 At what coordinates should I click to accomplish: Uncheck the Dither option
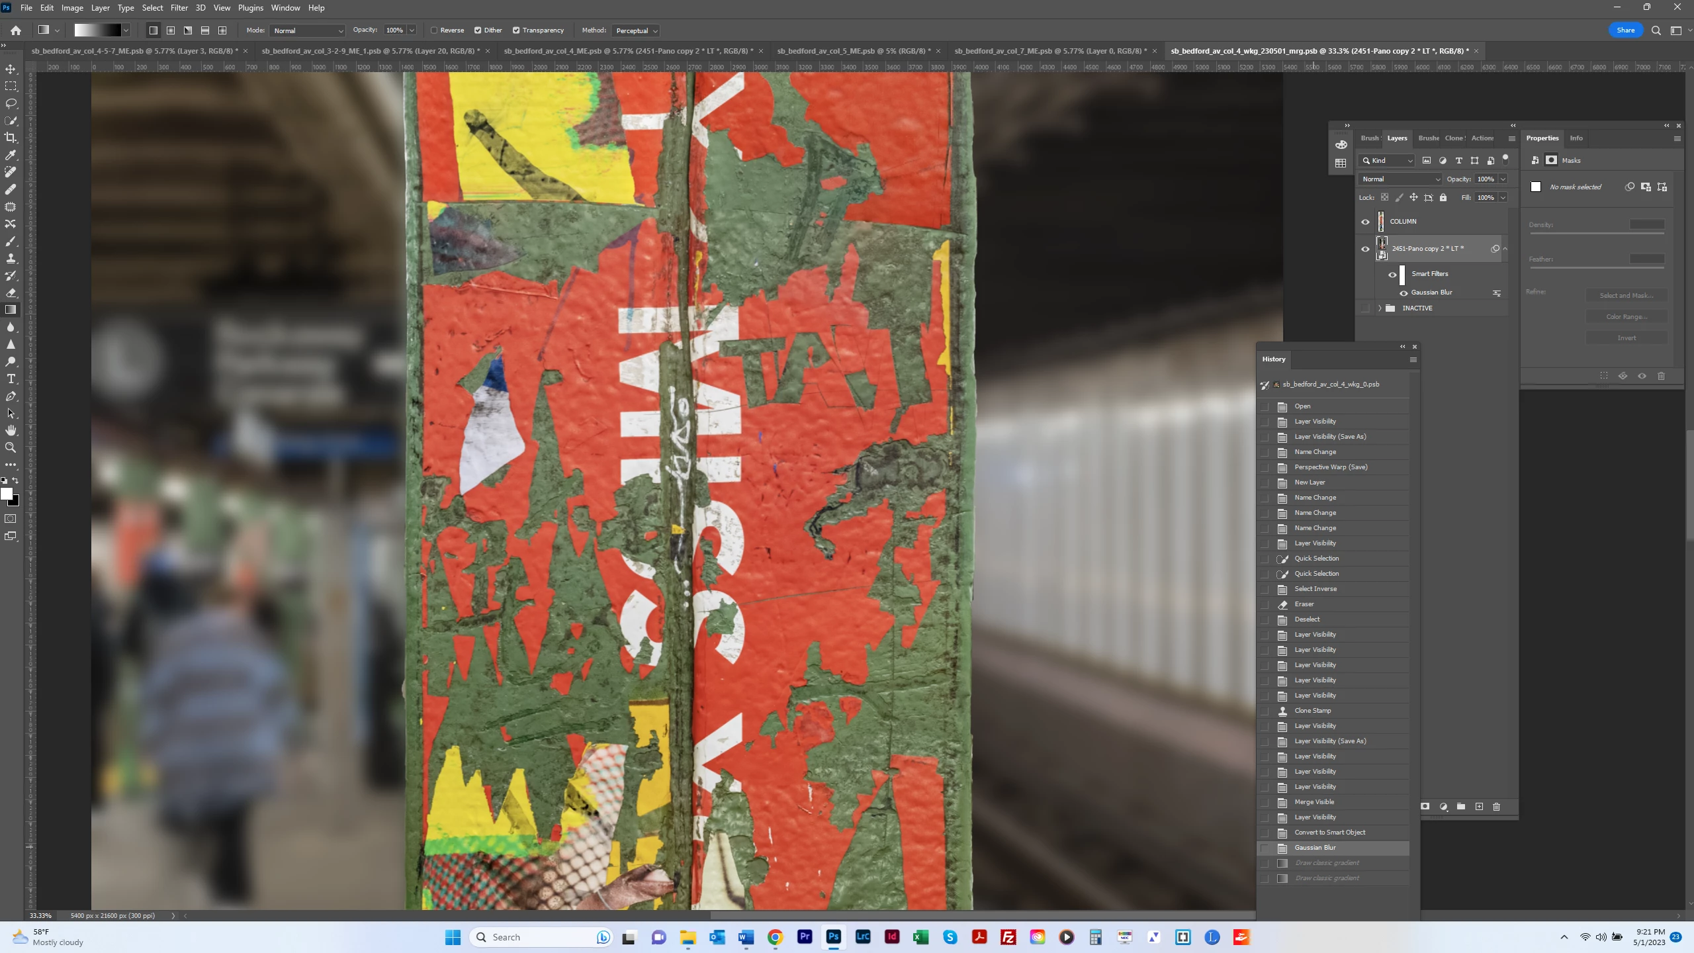[478, 30]
